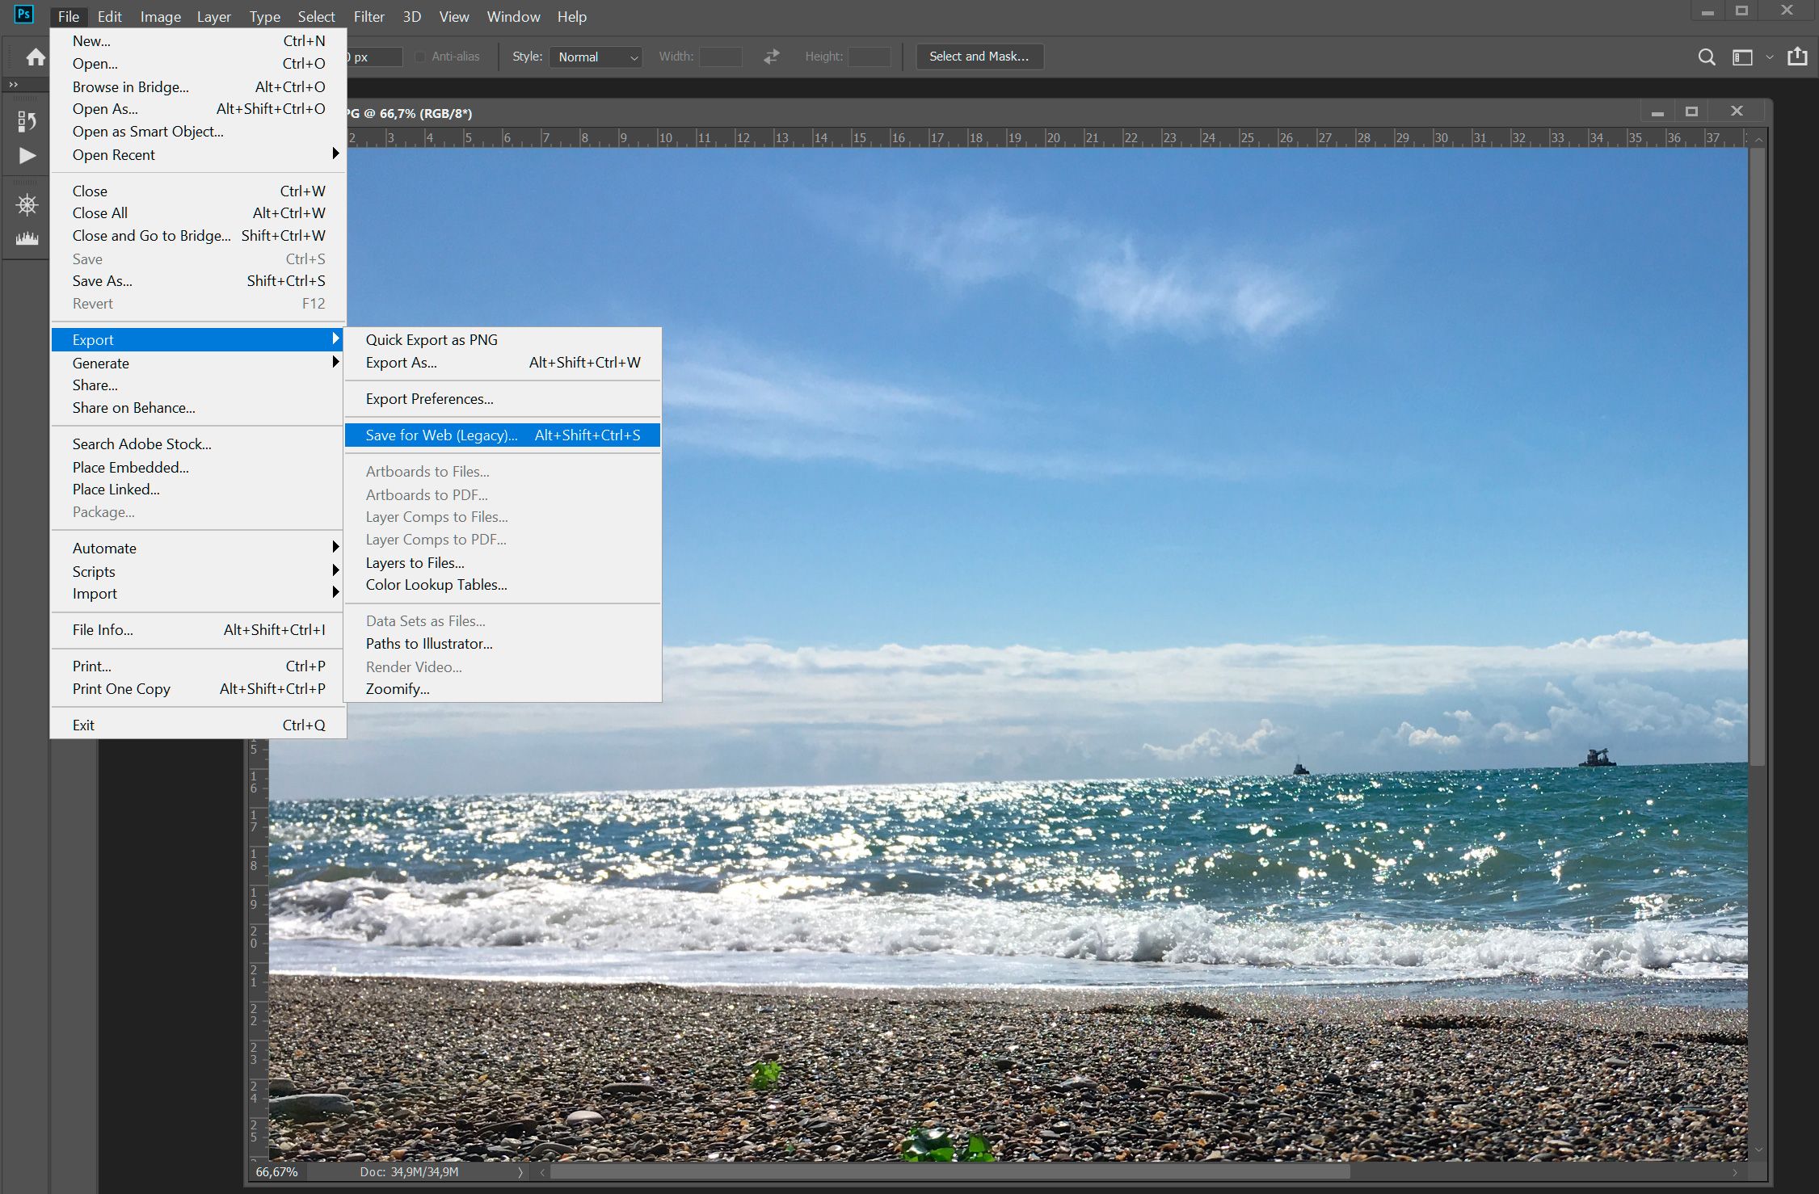This screenshot has width=1819, height=1194.
Task: Click the Select and Mask button
Action: coord(979,56)
